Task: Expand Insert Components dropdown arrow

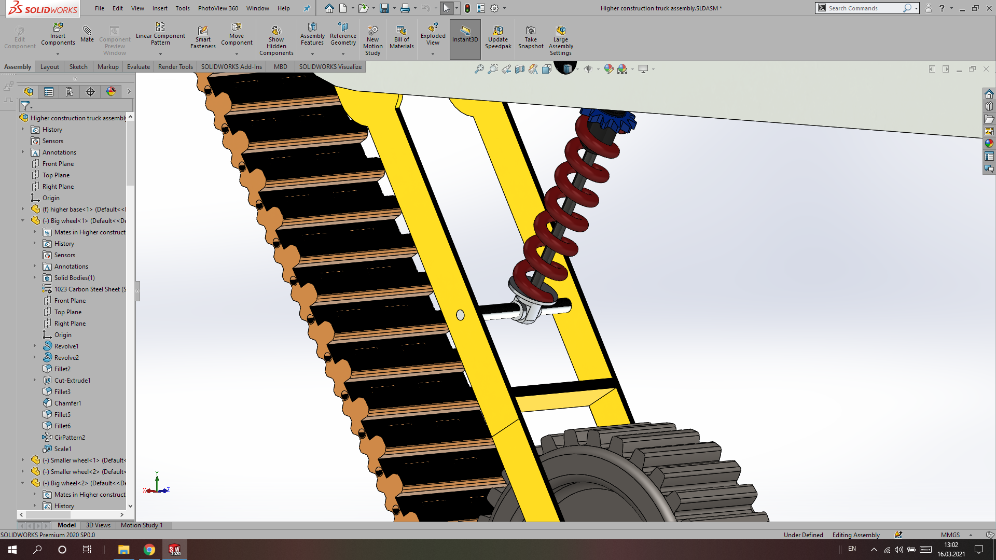Action: coord(58,54)
